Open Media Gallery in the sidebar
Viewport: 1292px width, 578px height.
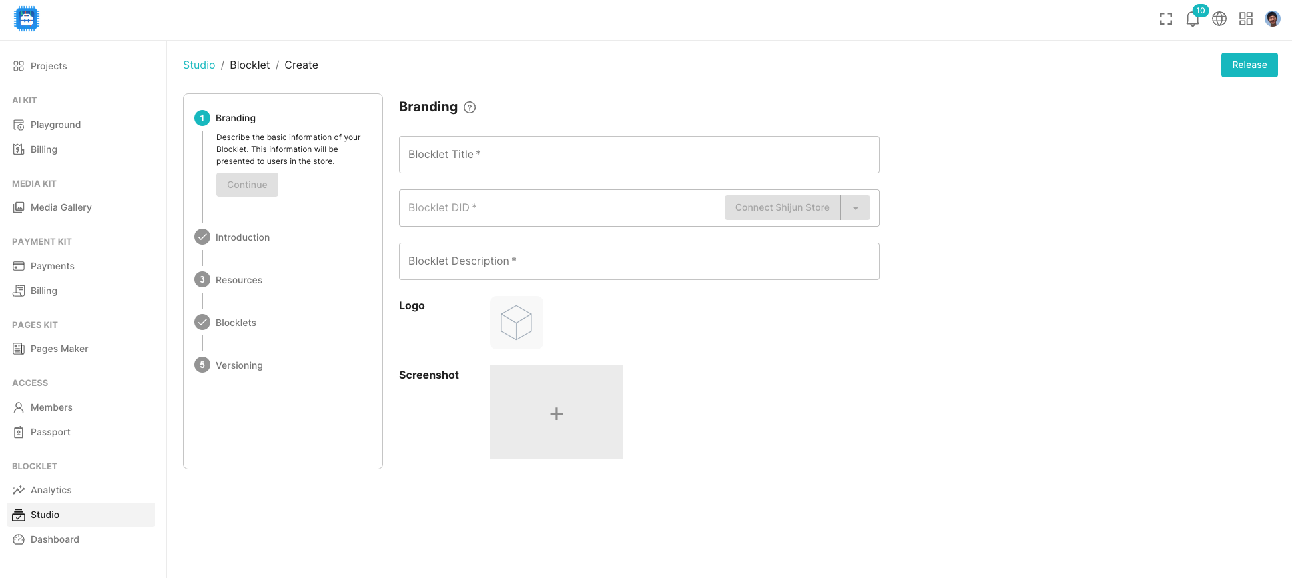[61, 207]
